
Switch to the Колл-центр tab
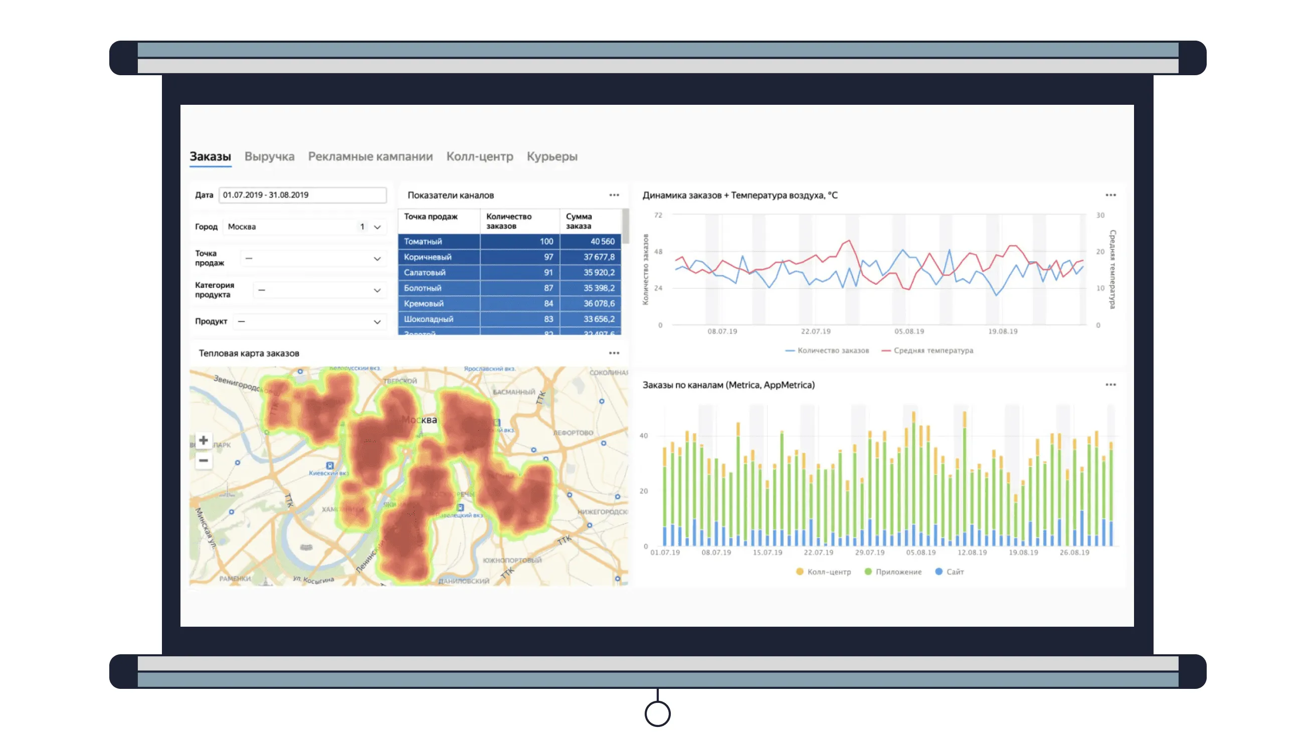tap(479, 156)
